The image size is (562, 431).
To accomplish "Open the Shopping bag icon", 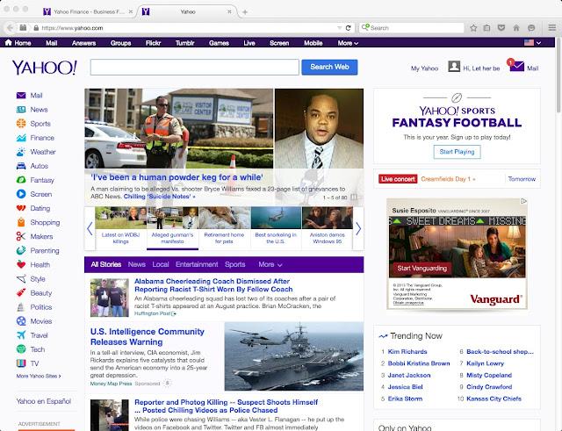I will click(21, 222).
